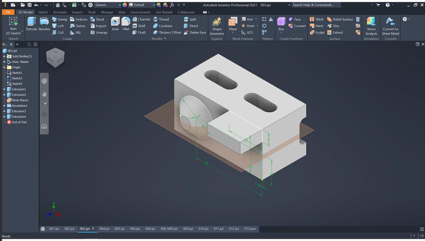
Task: Select the Revolve tool
Action: point(44,24)
